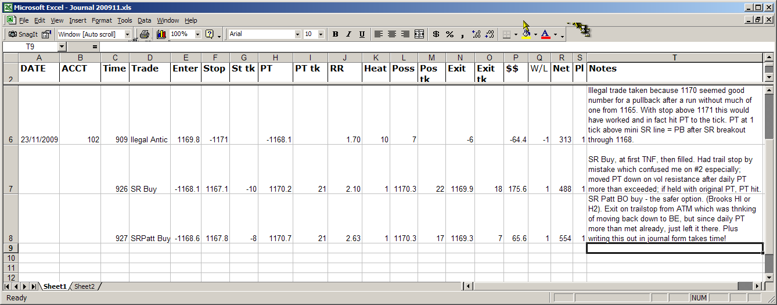Go to last sheet tab arrow
Screen dimensions: 777x305
tap(34, 286)
